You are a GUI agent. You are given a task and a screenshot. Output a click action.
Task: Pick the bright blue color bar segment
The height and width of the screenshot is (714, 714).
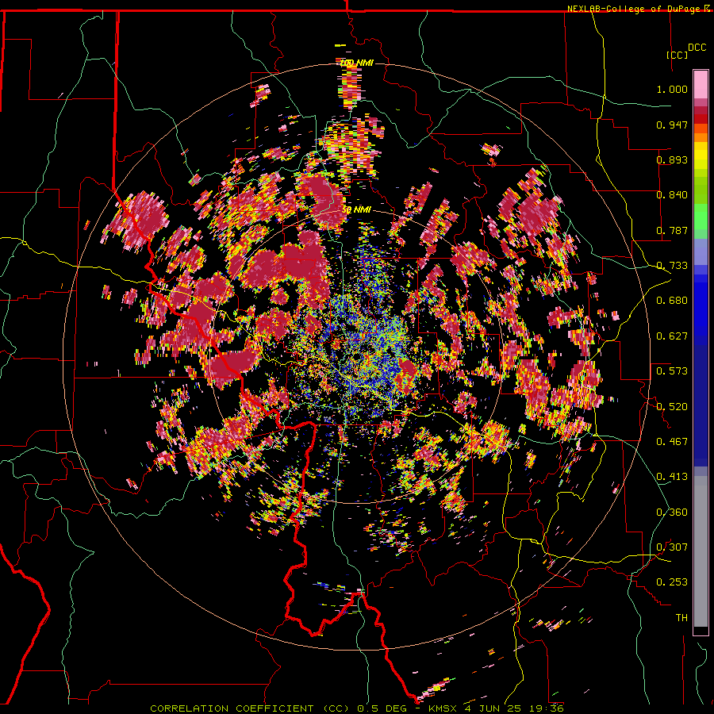click(701, 305)
